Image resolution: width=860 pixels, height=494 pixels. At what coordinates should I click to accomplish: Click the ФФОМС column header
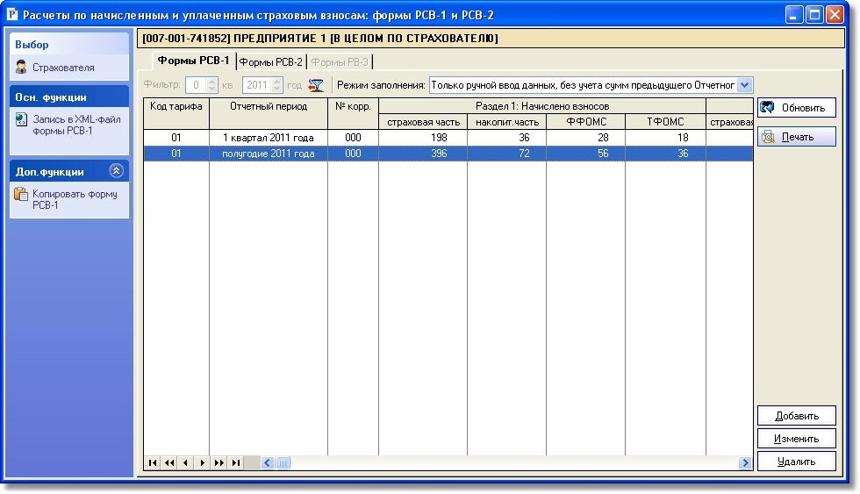tap(586, 122)
